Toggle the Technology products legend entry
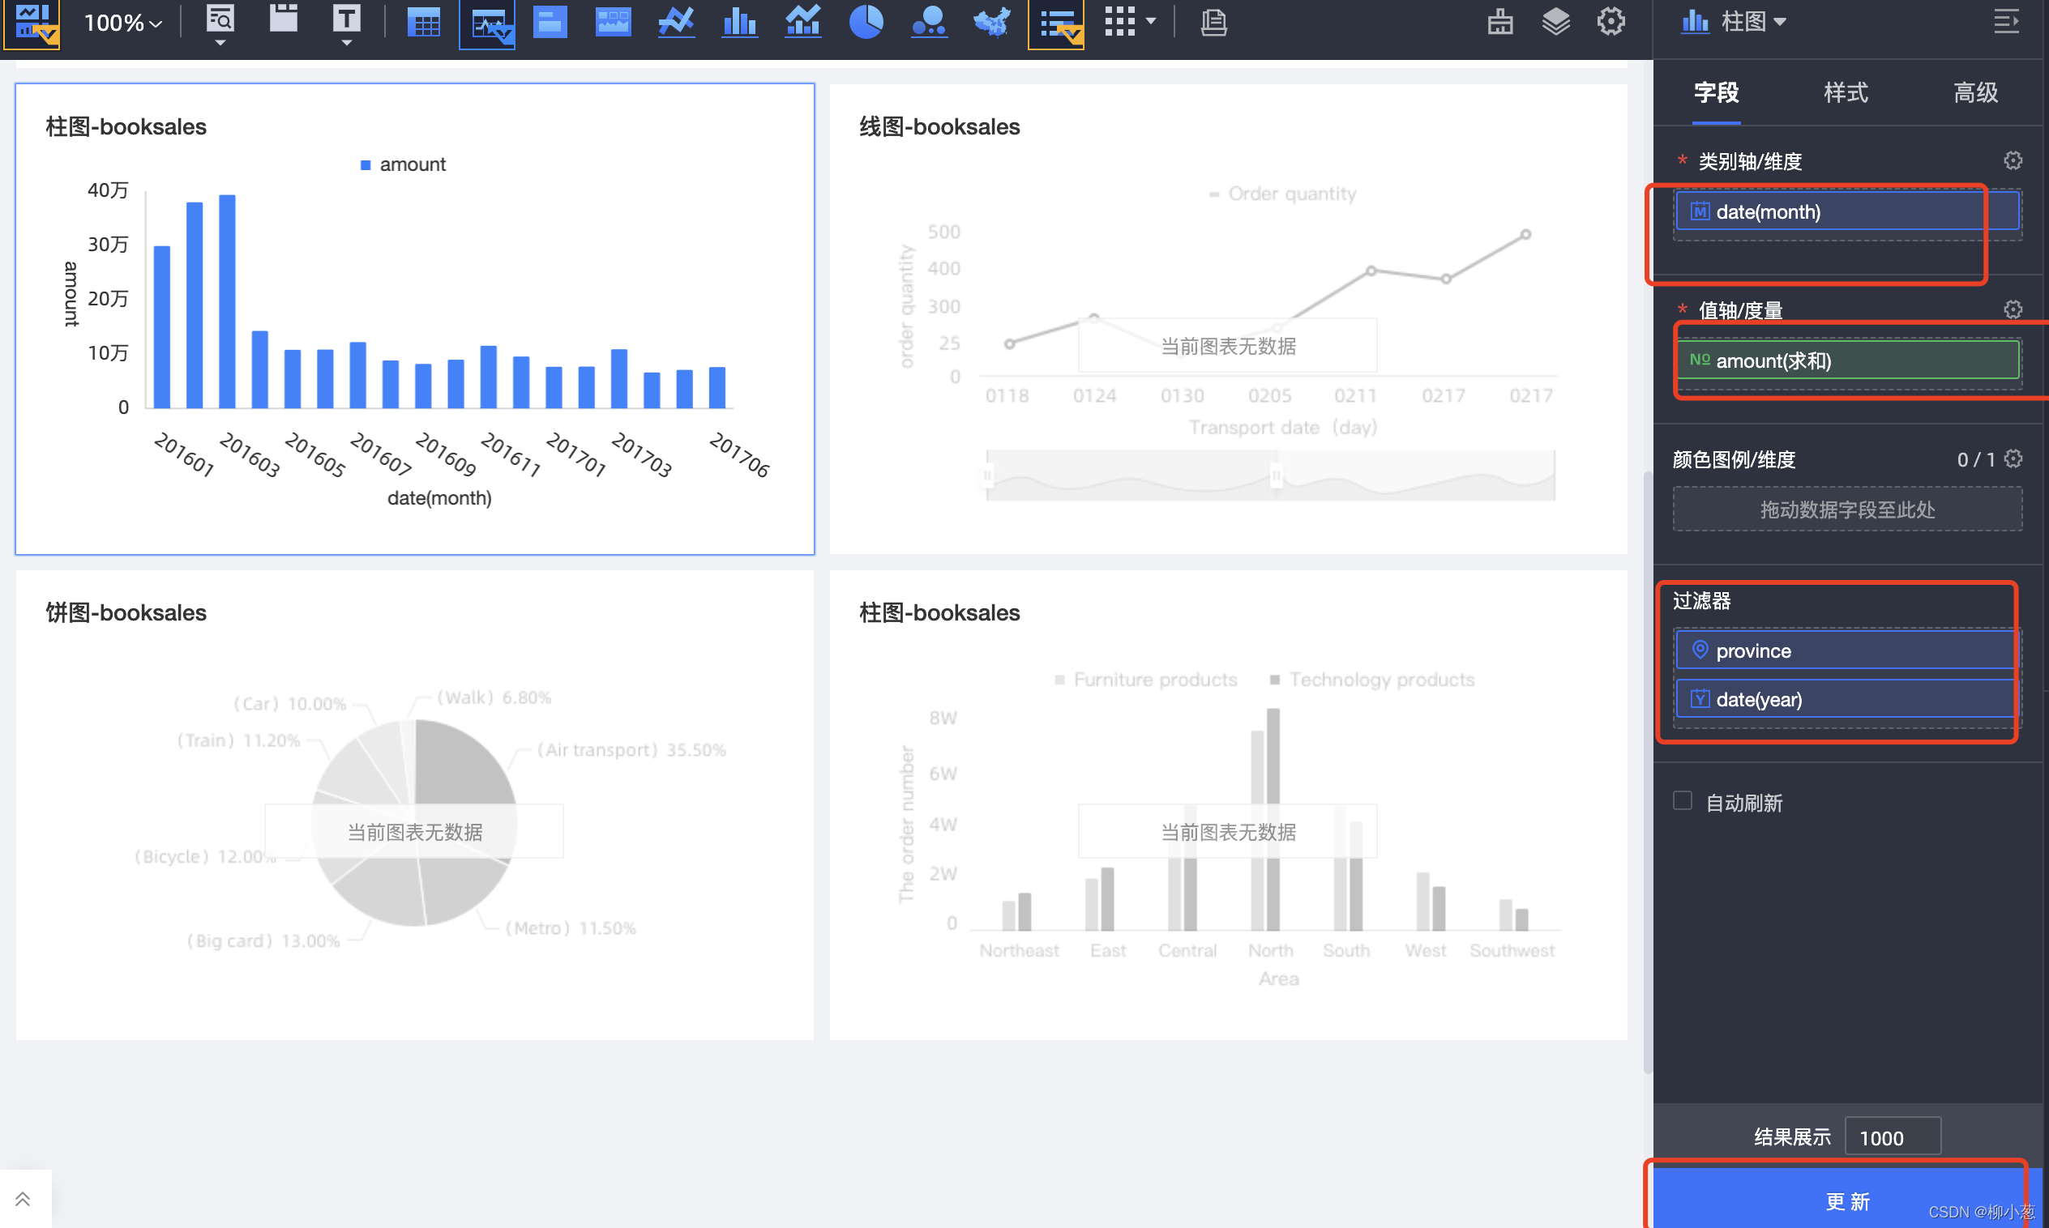2049x1228 pixels. pos(1371,680)
